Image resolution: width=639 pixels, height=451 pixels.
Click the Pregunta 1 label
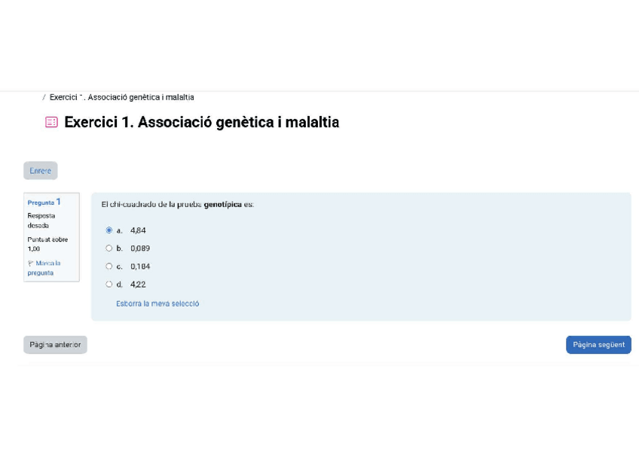click(44, 202)
